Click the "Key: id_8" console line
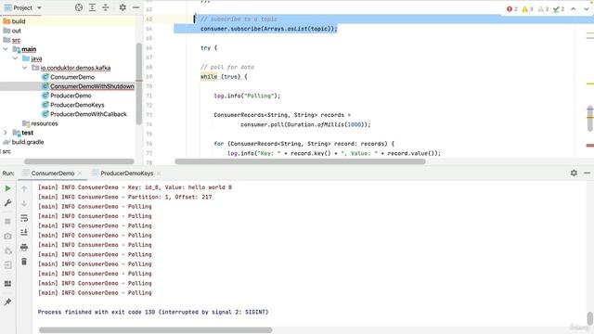Viewport: 594px width, 334px height. tap(135, 187)
